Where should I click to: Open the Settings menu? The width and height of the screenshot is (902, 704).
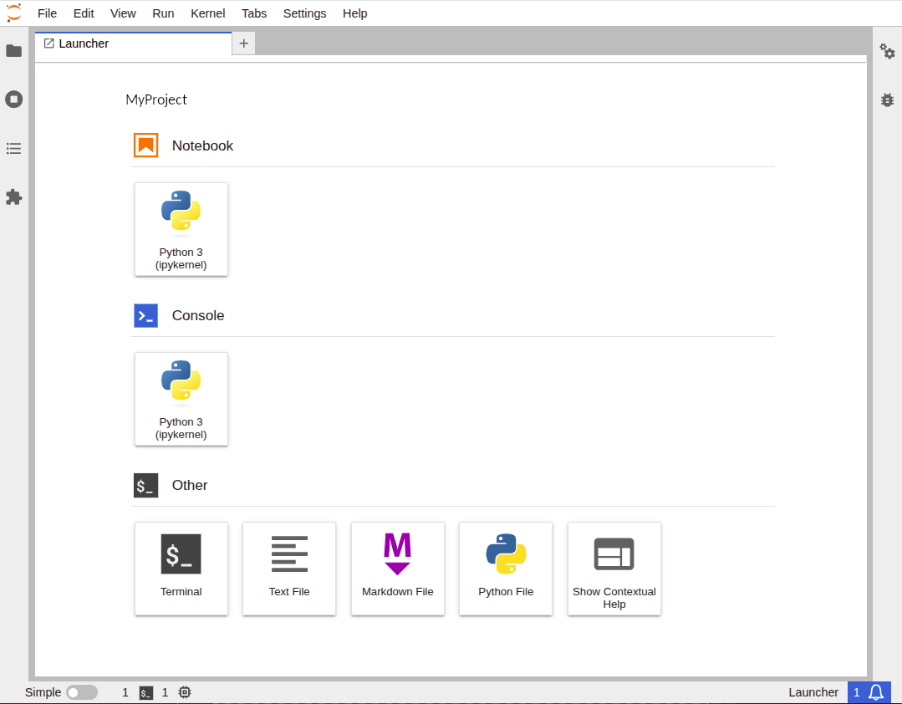point(304,13)
